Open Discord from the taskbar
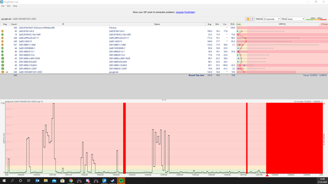This screenshot has height=184, width=328. pos(88,181)
